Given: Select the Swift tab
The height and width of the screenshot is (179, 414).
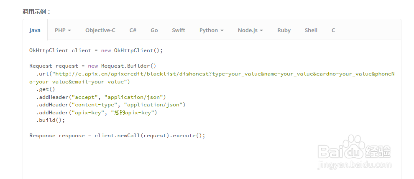Looking at the screenshot, I should click(x=179, y=30).
